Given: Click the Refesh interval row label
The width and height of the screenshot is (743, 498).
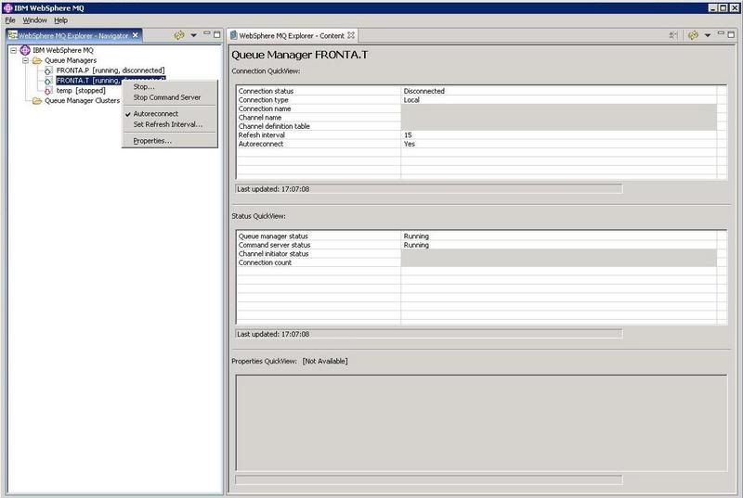Looking at the screenshot, I should (x=262, y=135).
